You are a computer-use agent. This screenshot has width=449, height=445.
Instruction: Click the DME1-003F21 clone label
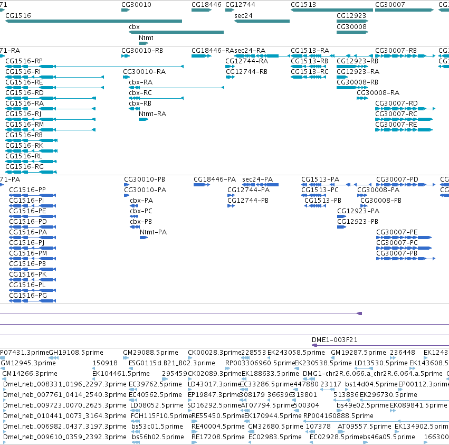point(335,340)
